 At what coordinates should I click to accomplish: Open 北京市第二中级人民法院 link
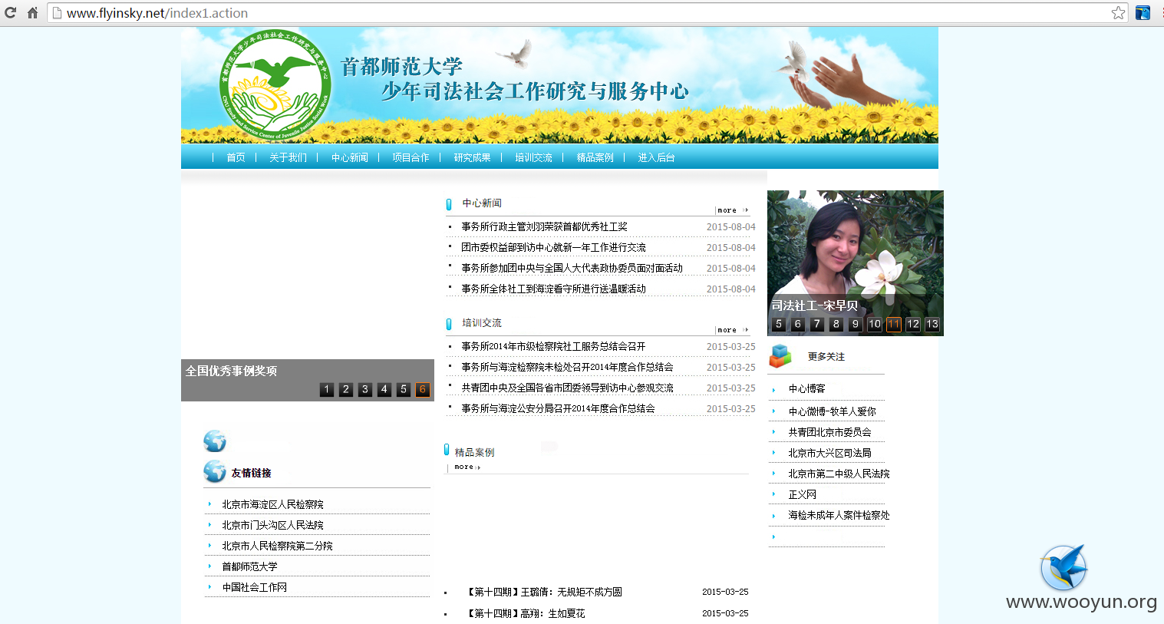[839, 474]
